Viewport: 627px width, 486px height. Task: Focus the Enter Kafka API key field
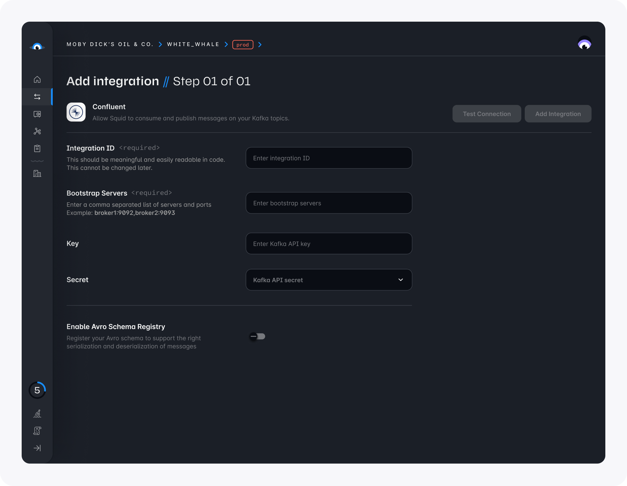[329, 244]
